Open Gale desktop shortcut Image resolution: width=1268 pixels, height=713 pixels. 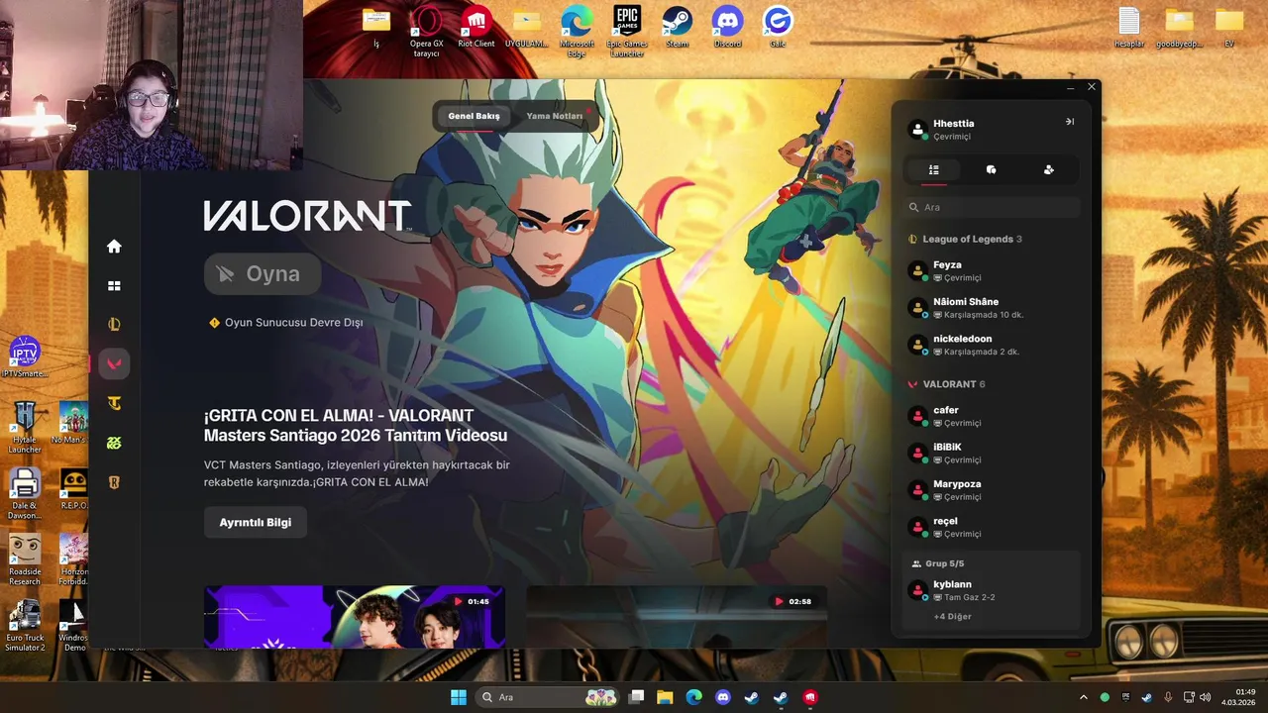[x=778, y=28]
